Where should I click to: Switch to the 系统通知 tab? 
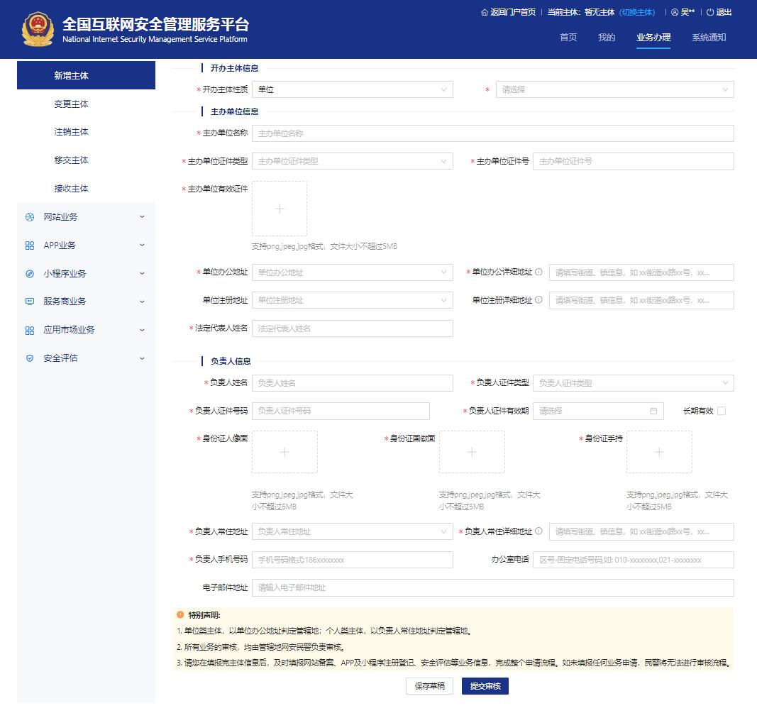click(x=709, y=38)
